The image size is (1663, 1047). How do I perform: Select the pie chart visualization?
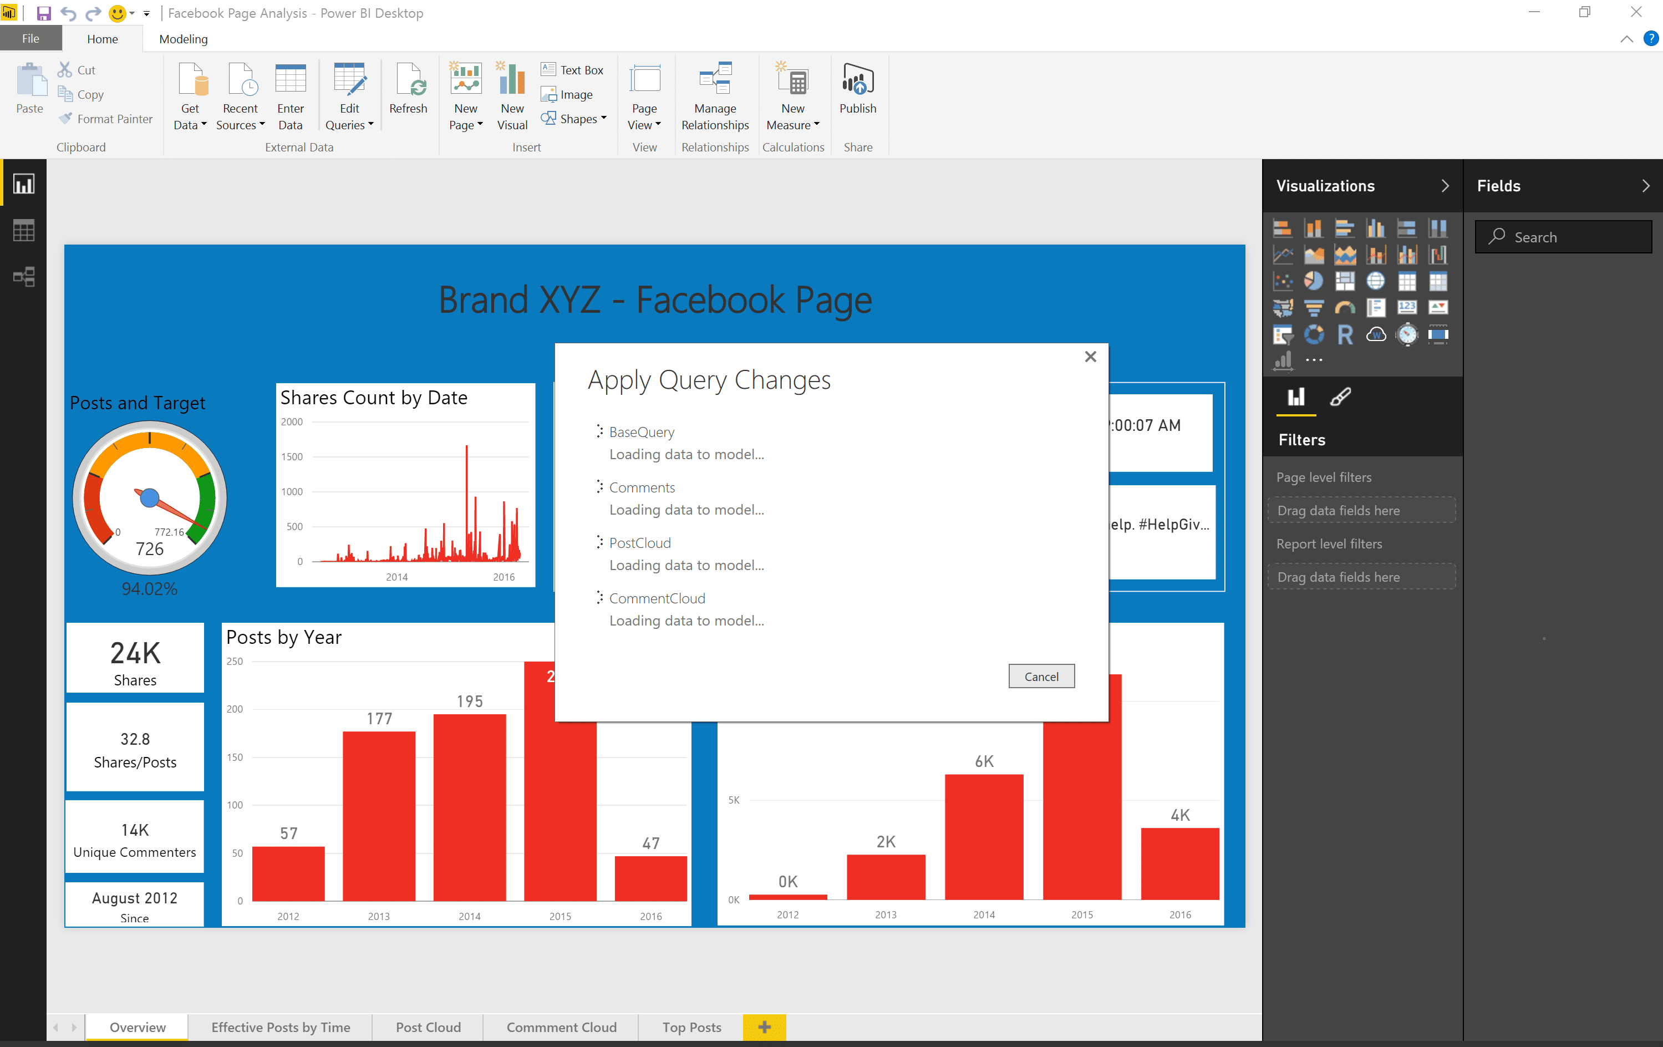pyautogui.click(x=1314, y=281)
